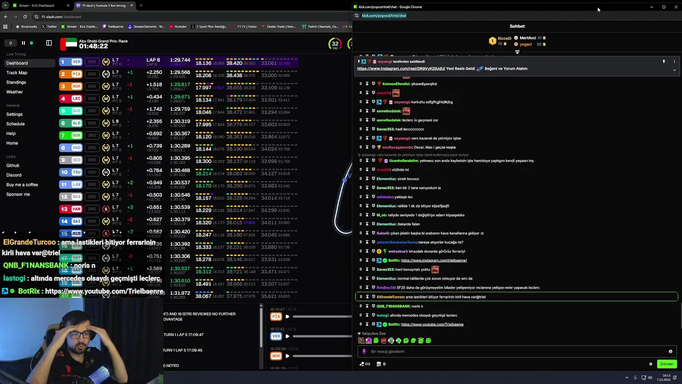This screenshot has height=384, width=682.
Task: Ban user odiebabo with the shield icon
Action: coord(374,197)
